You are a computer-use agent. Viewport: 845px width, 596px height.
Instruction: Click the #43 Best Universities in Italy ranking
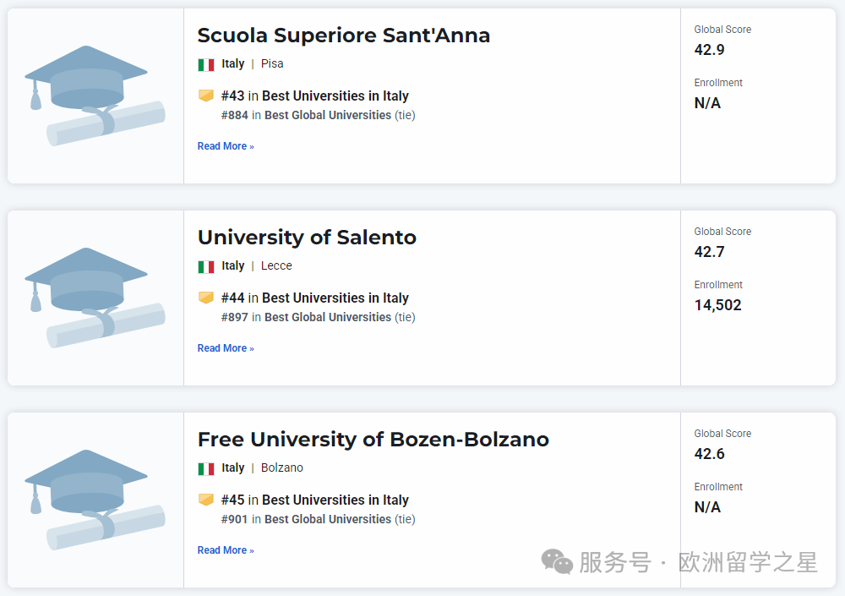click(314, 96)
